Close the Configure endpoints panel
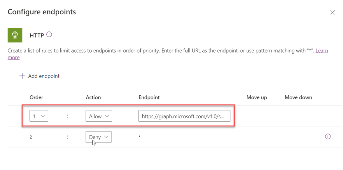The height and width of the screenshot is (170, 343). pos(333,12)
